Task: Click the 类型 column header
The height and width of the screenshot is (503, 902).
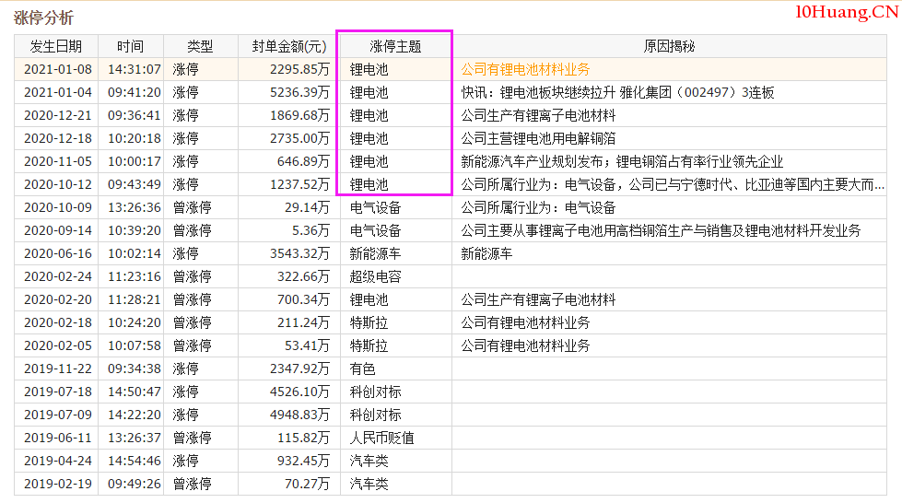Action: [200, 47]
